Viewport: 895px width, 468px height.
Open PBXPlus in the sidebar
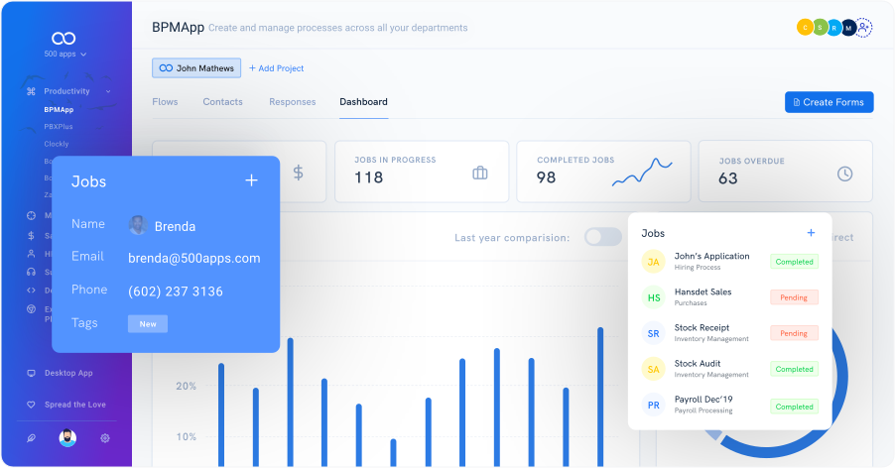click(59, 127)
